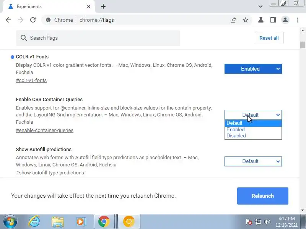Open the volume speaker tray icon
Screen dimensions: 306x229
pos(267,222)
